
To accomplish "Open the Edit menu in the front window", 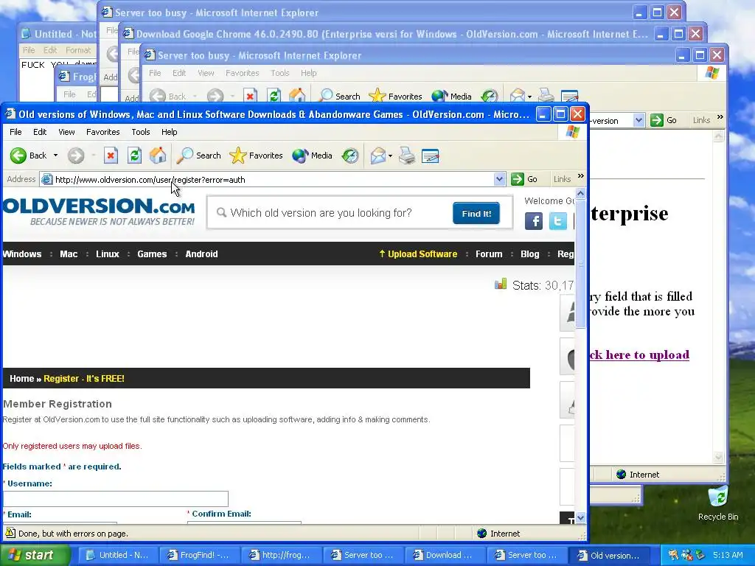I will tap(40, 132).
